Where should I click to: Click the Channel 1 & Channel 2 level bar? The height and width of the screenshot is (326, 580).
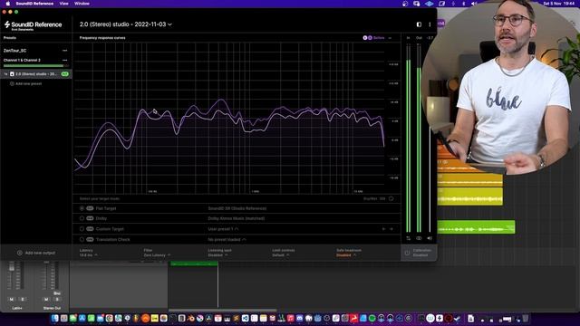(36, 66)
